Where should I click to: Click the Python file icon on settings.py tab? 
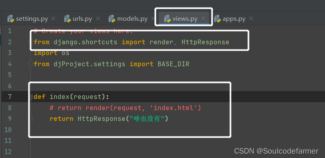10,19
